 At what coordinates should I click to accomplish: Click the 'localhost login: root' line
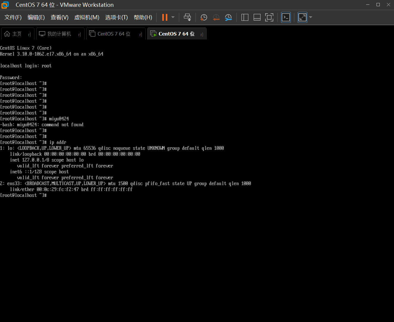pos(26,66)
